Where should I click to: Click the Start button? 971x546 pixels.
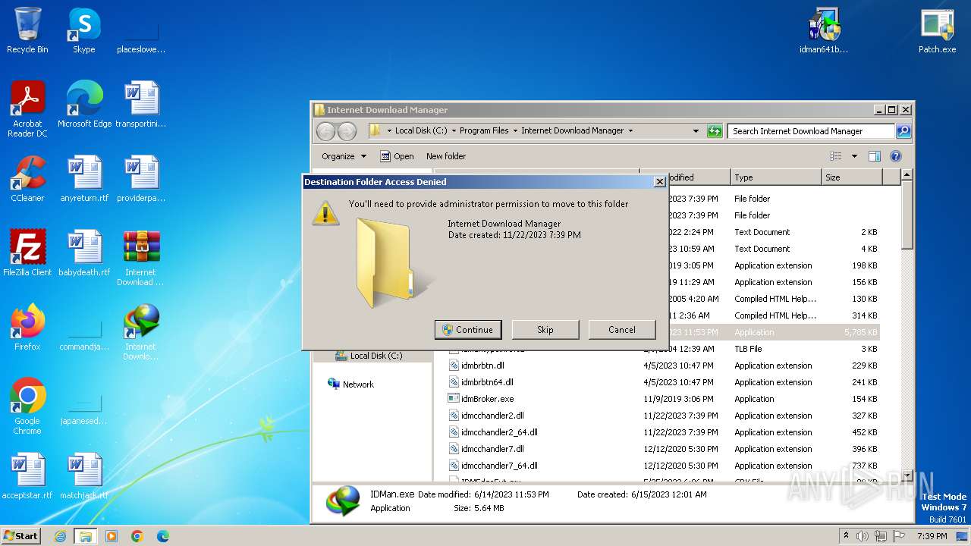[x=21, y=536]
